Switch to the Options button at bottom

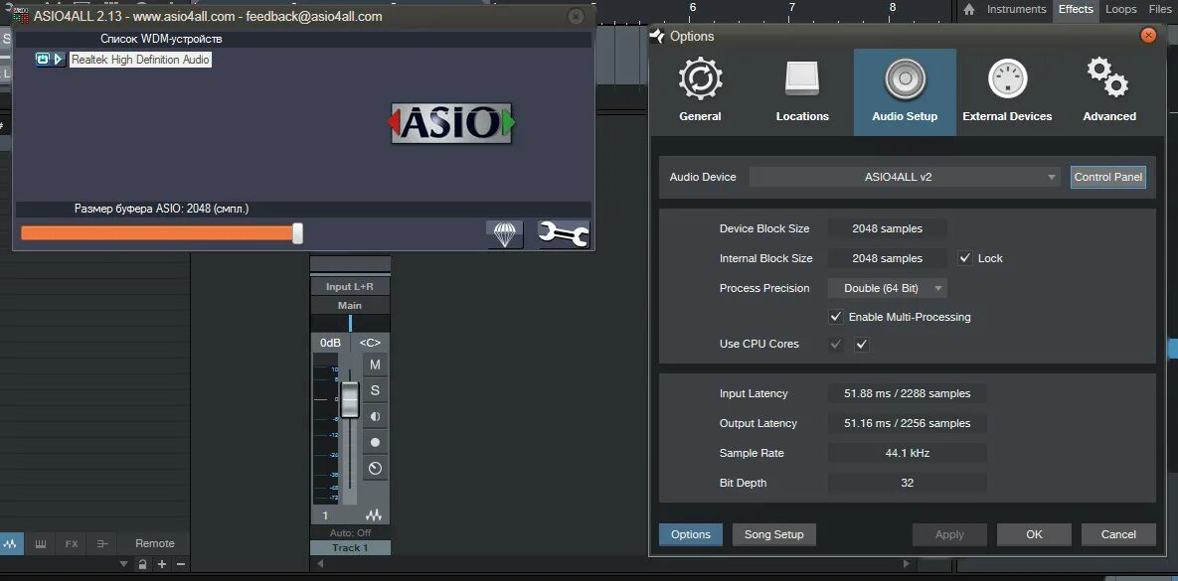691,534
